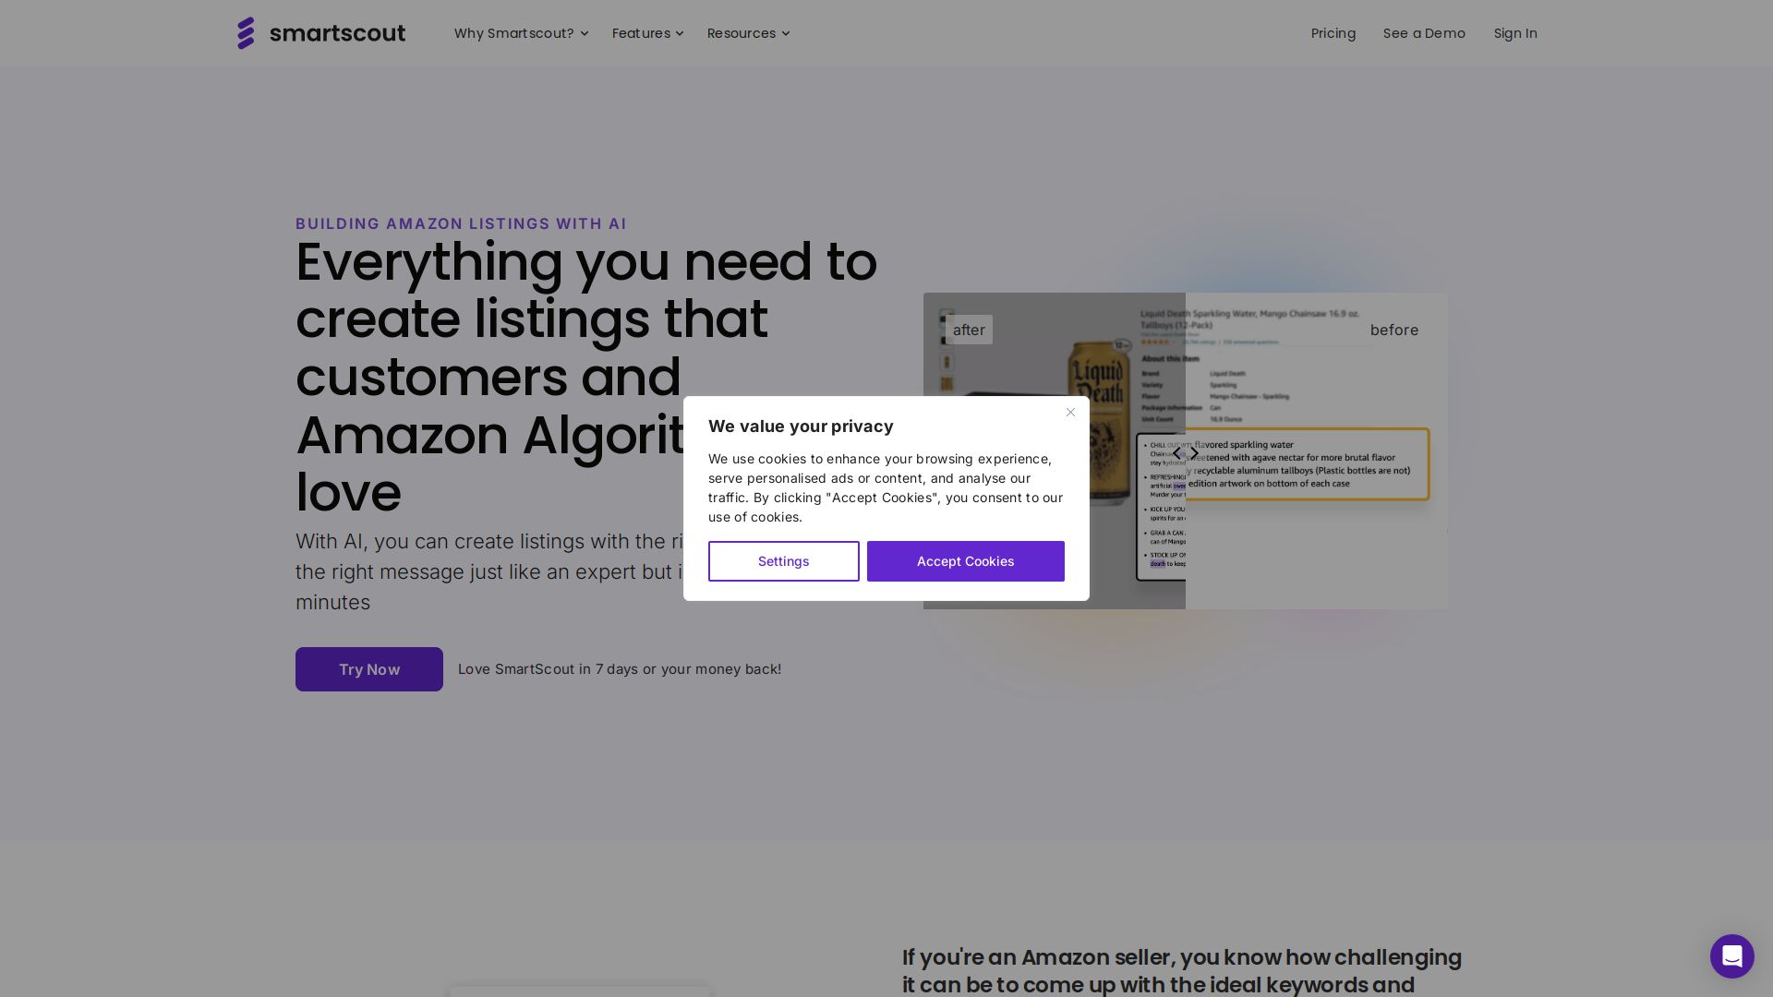Viewport: 1773px width, 997px height.
Task: Go to See a Demo
Action: (1424, 33)
